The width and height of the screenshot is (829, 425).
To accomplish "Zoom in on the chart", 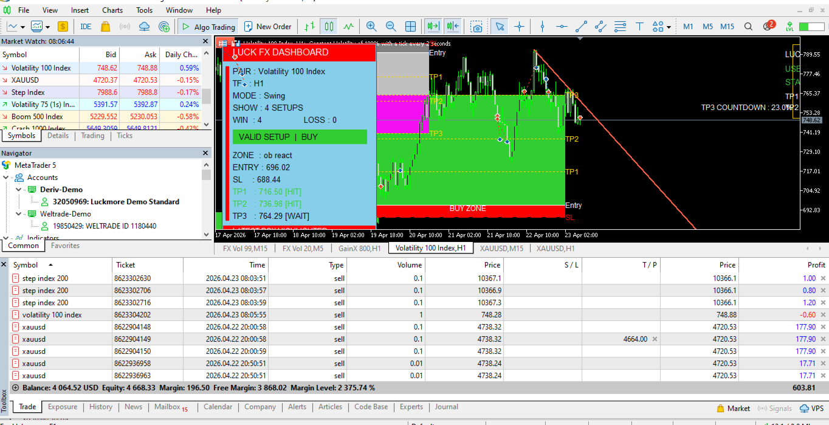I will (371, 27).
